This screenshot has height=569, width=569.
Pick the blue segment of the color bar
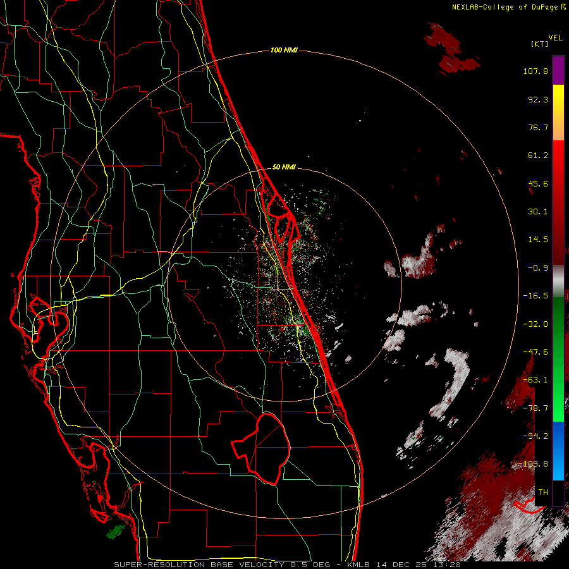[x=558, y=451]
